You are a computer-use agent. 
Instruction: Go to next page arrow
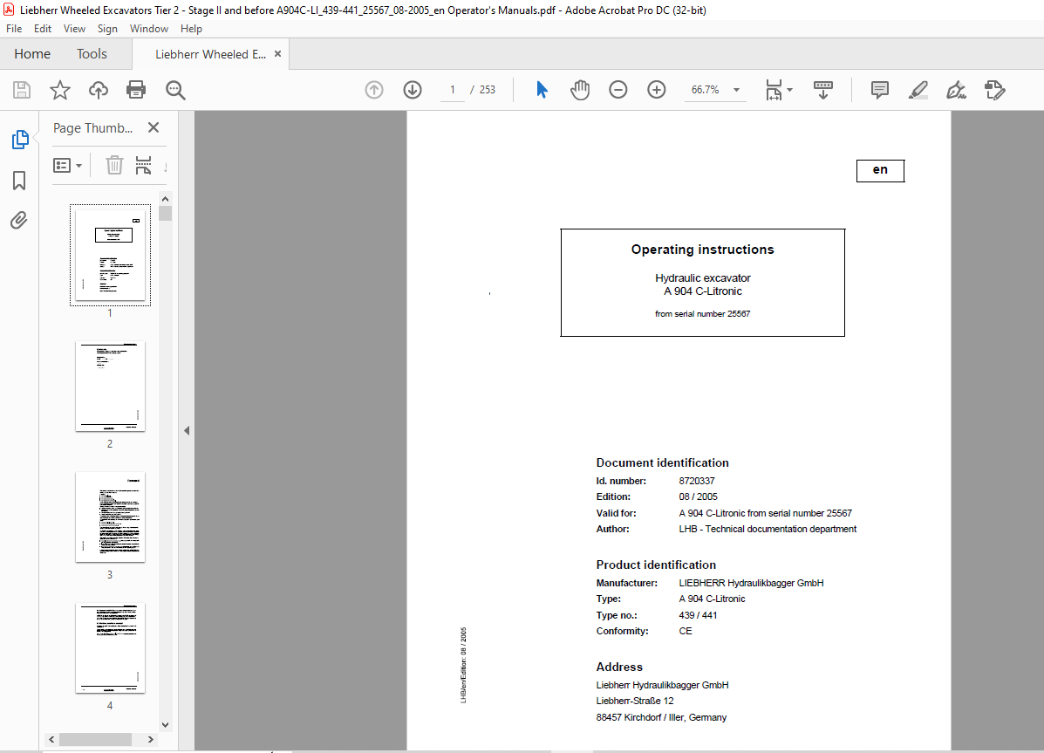tap(413, 89)
